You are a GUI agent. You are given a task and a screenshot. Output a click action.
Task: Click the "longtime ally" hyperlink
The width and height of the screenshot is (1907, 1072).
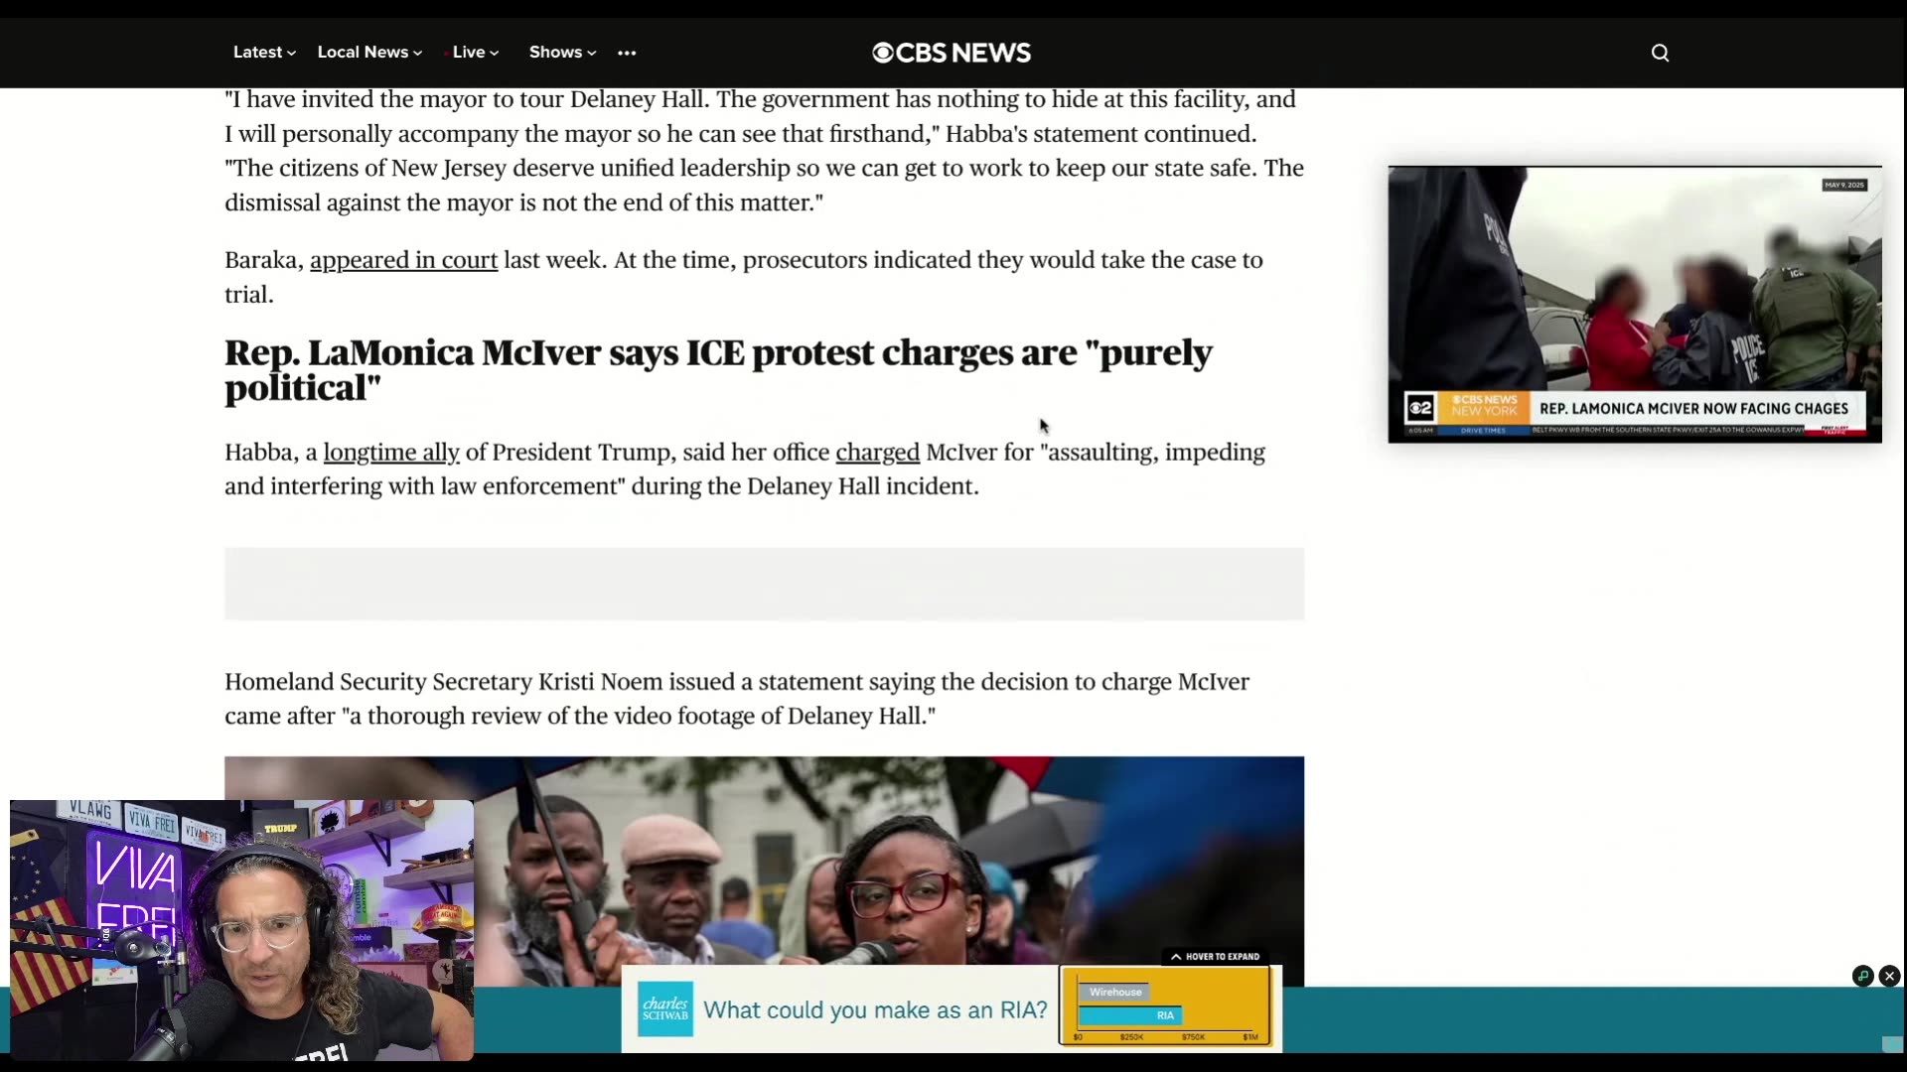(x=390, y=453)
